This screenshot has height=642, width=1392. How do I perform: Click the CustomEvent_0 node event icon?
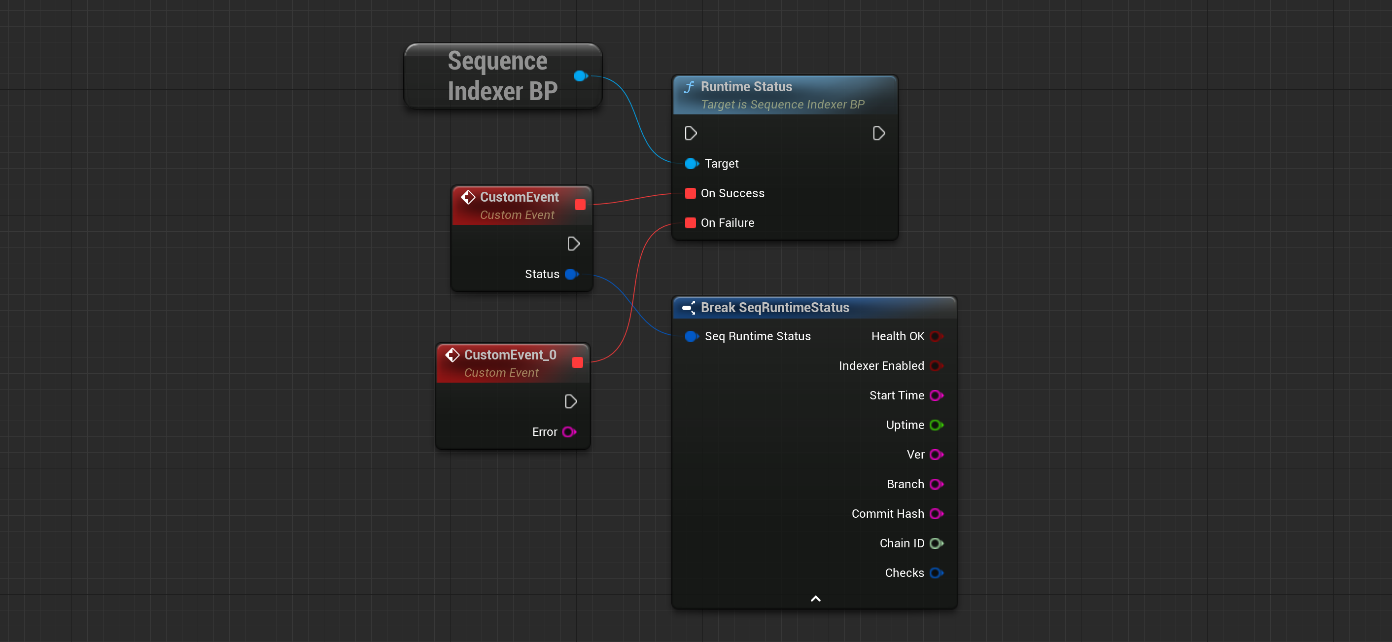[x=452, y=355]
